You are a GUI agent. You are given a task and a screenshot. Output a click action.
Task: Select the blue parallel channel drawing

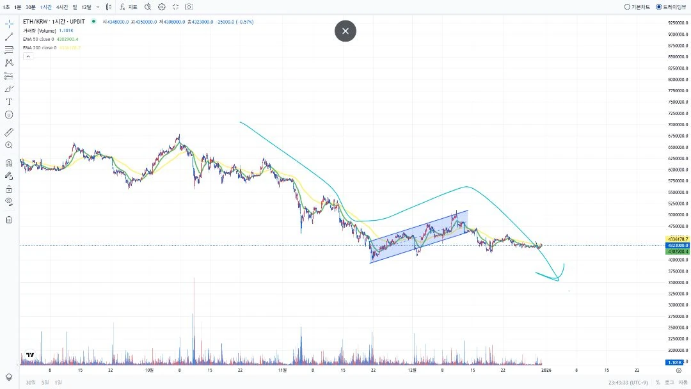pos(418,237)
